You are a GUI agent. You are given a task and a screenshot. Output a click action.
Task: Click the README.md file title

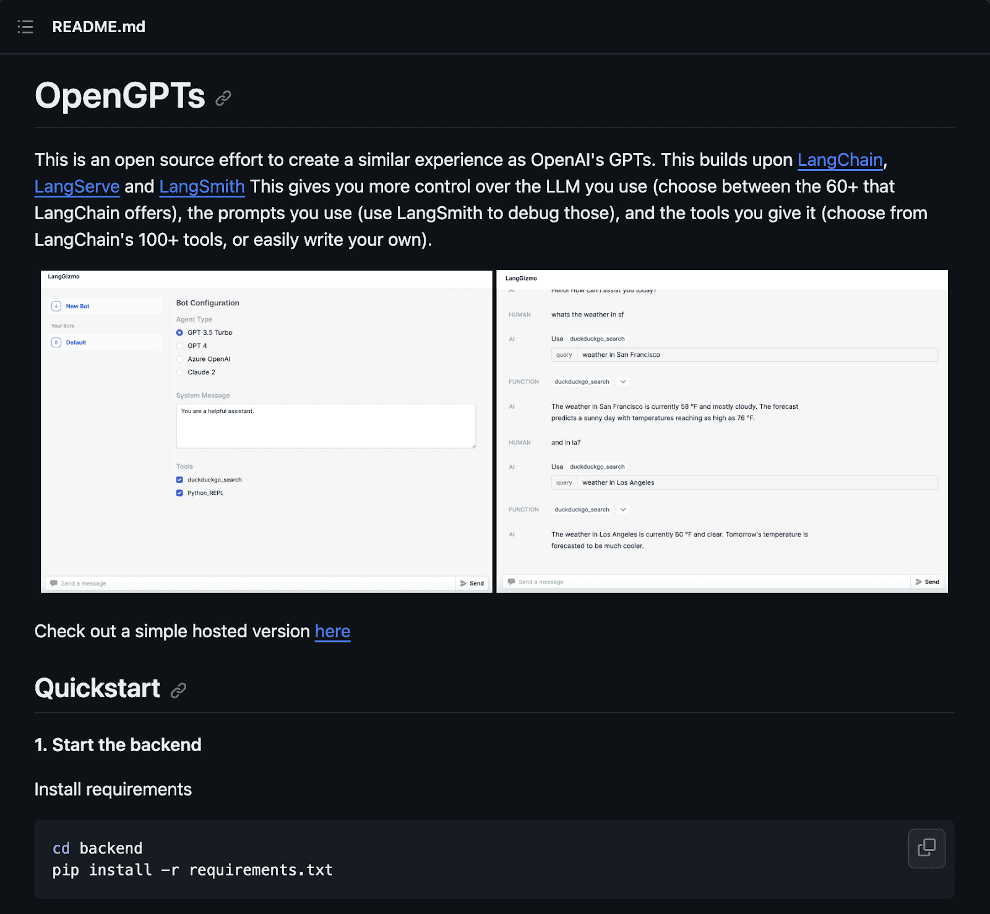pyautogui.click(x=99, y=27)
